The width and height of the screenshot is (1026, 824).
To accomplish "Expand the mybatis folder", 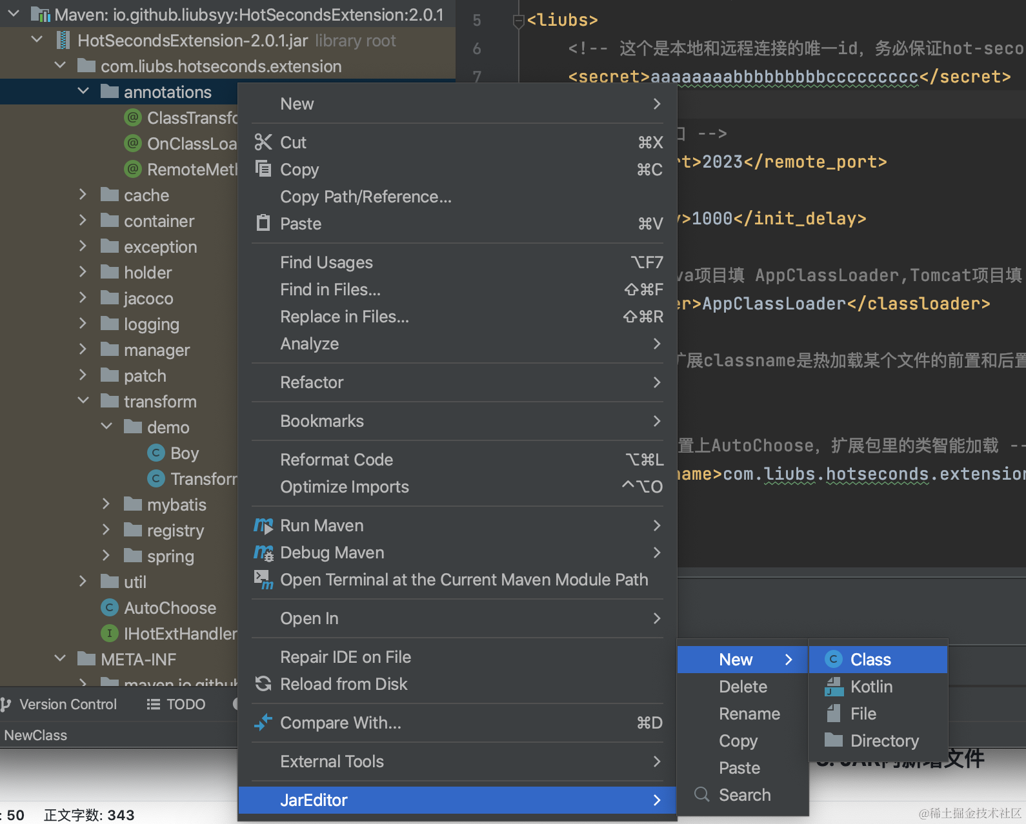I will point(106,504).
